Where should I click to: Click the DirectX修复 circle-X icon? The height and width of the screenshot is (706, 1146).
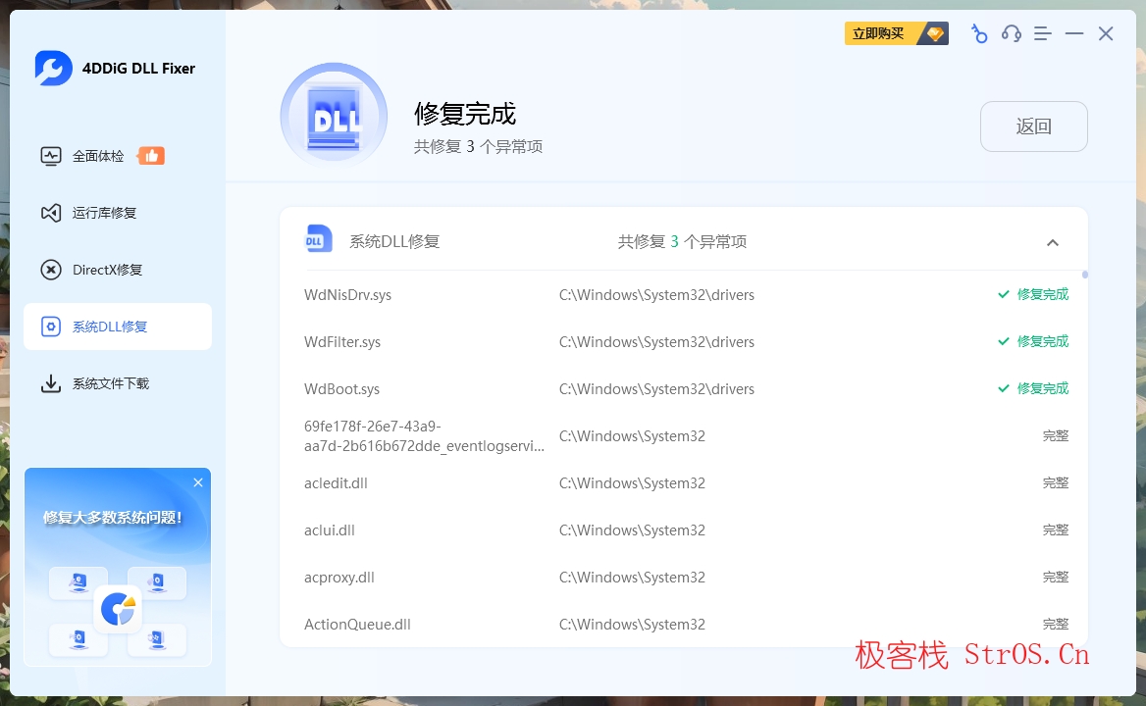(x=50, y=270)
